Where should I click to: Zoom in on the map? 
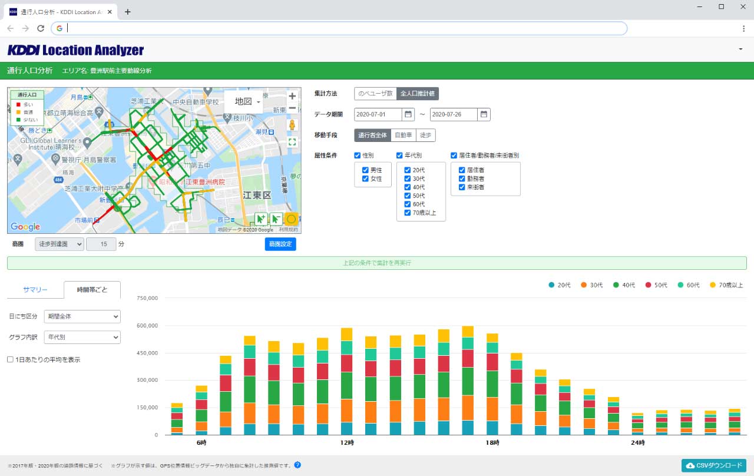point(292,96)
